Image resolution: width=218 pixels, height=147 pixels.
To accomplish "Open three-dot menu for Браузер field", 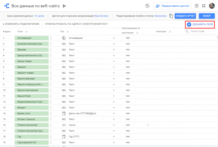I will [51, 50].
